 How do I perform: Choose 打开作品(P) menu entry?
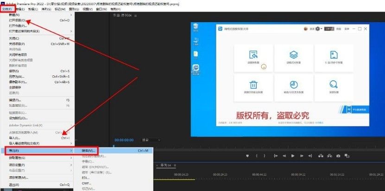tap(38, 26)
